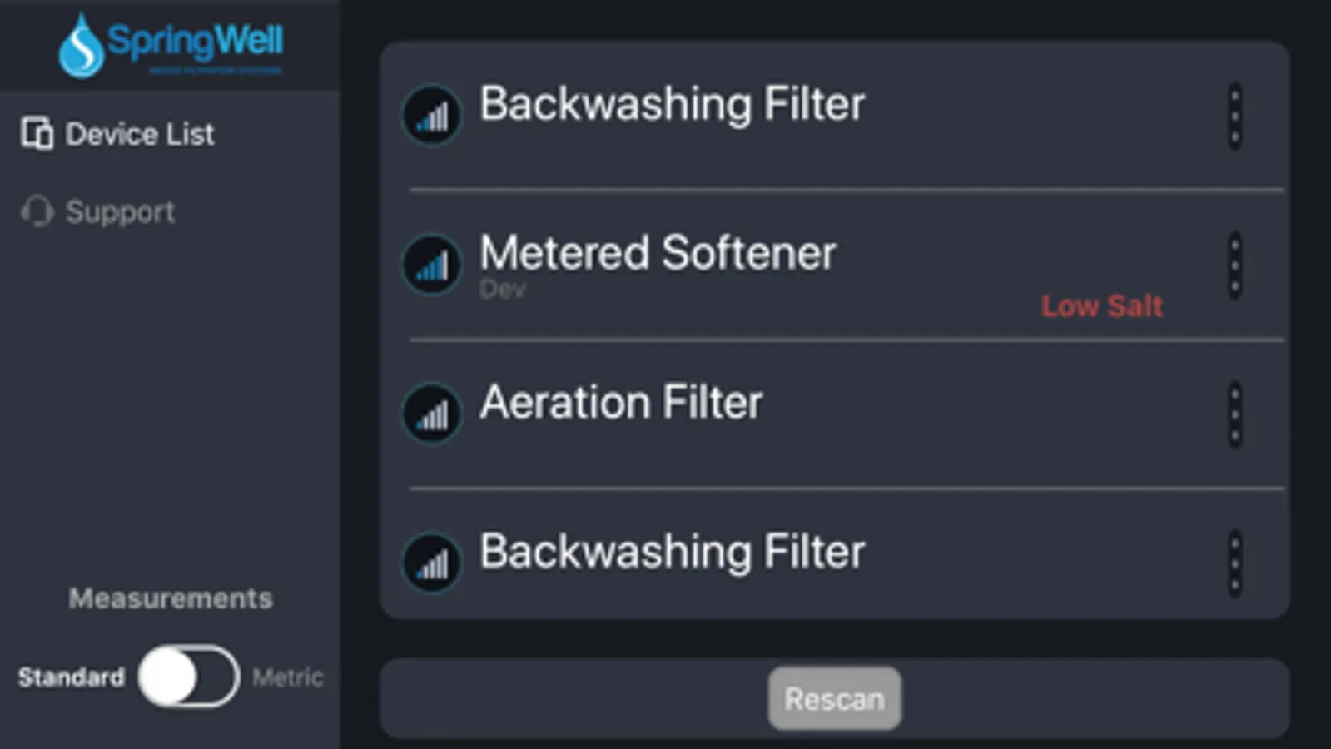1331x749 pixels.
Task: Toggle Standard/Metric measurements switch
Action: 189,677
